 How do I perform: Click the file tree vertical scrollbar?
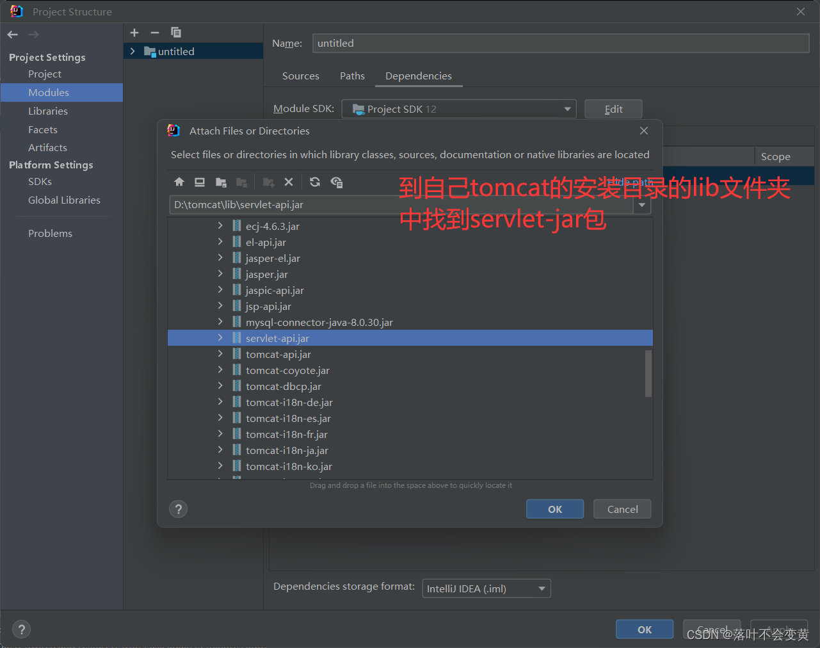(x=648, y=373)
